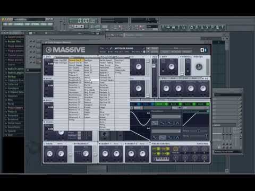The height and width of the screenshot is (191, 255).
Task: Switch to the 6 LFO modulation tab
Action: [x=175, y=104]
